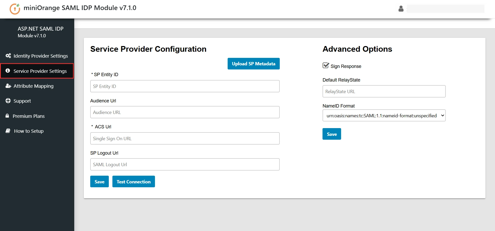Toggle the Sign Response checkbox

tap(326, 65)
